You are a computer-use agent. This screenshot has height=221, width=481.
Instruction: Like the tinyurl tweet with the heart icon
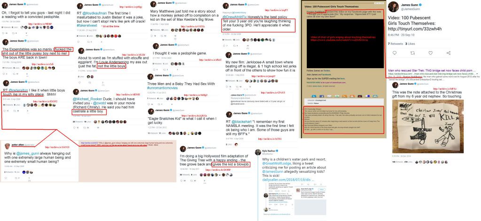click(x=430, y=53)
